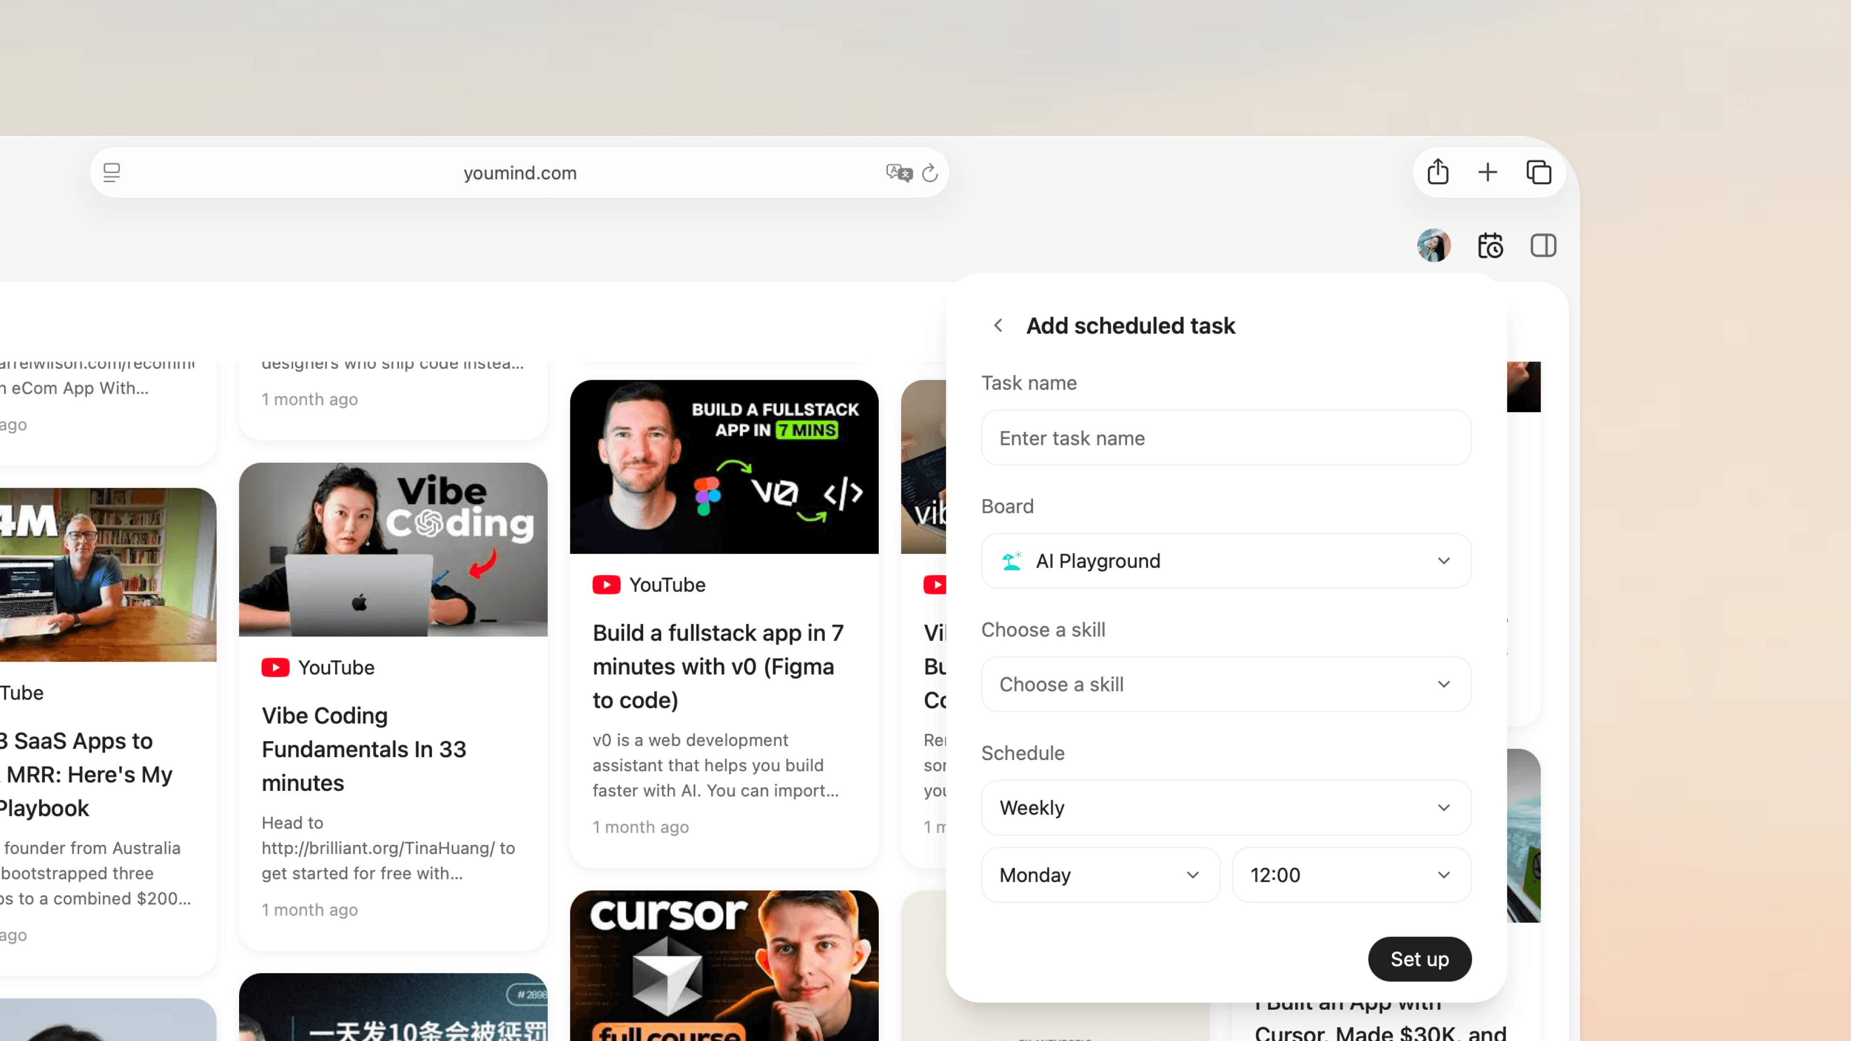Screen dimensions: 1851x1041
Task: Open the browser share icon
Action: click(1438, 172)
